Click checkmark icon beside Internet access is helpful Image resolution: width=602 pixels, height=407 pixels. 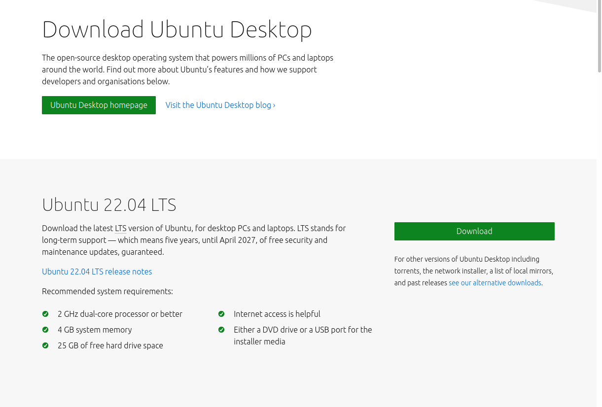point(221,314)
